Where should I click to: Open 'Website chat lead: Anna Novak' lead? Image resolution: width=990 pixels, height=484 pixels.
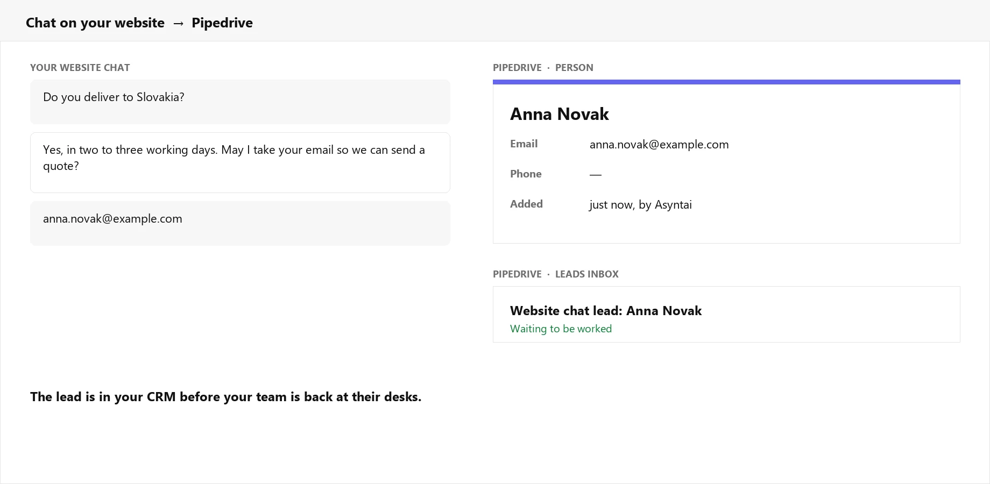(x=606, y=311)
